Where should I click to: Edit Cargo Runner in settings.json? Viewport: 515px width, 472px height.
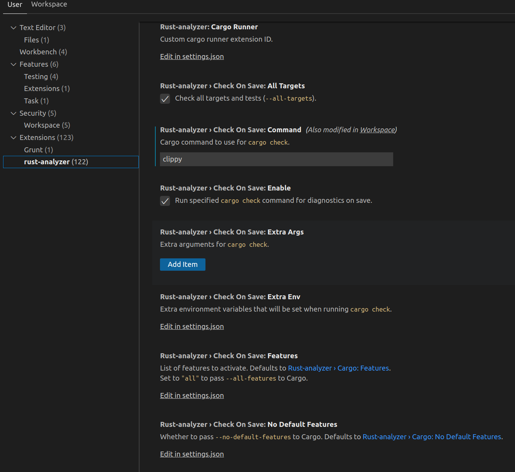[192, 57]
